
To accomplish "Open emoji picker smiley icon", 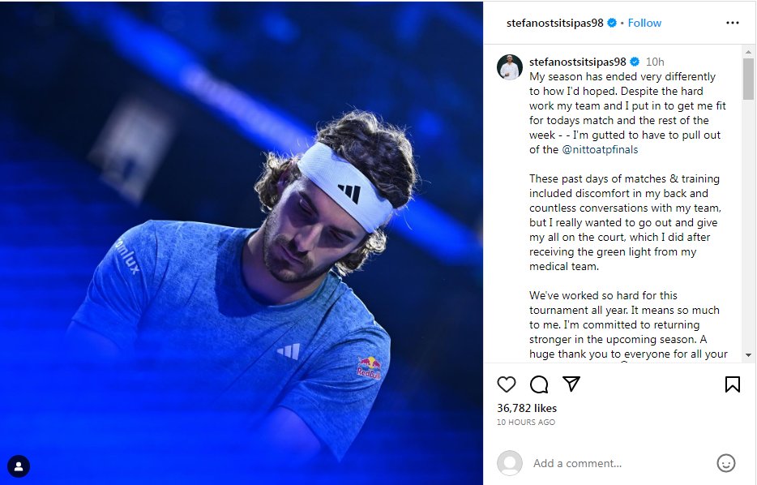I will point(725,463).
